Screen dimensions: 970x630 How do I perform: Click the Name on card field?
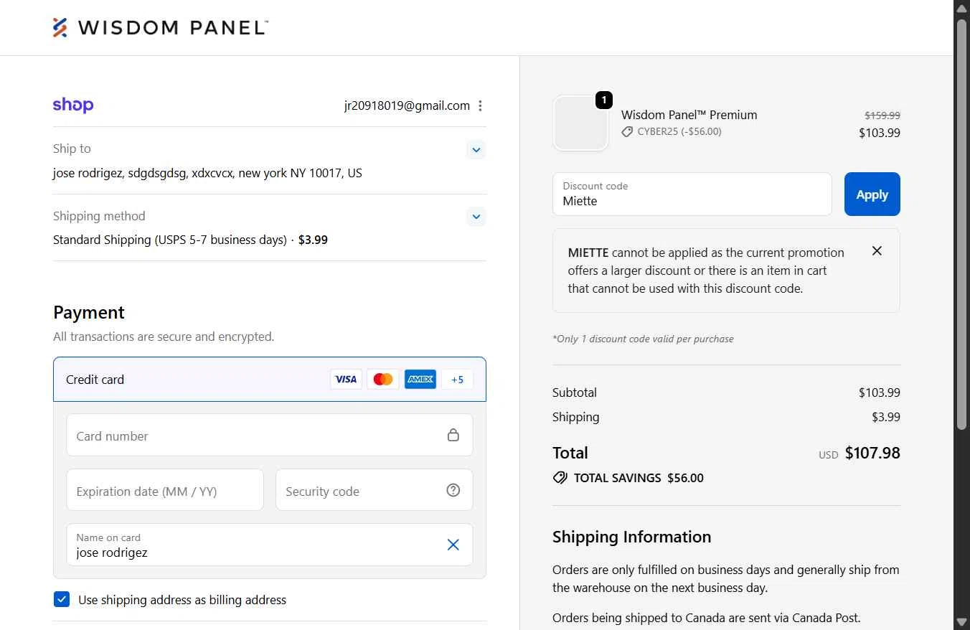coord(270,545)
